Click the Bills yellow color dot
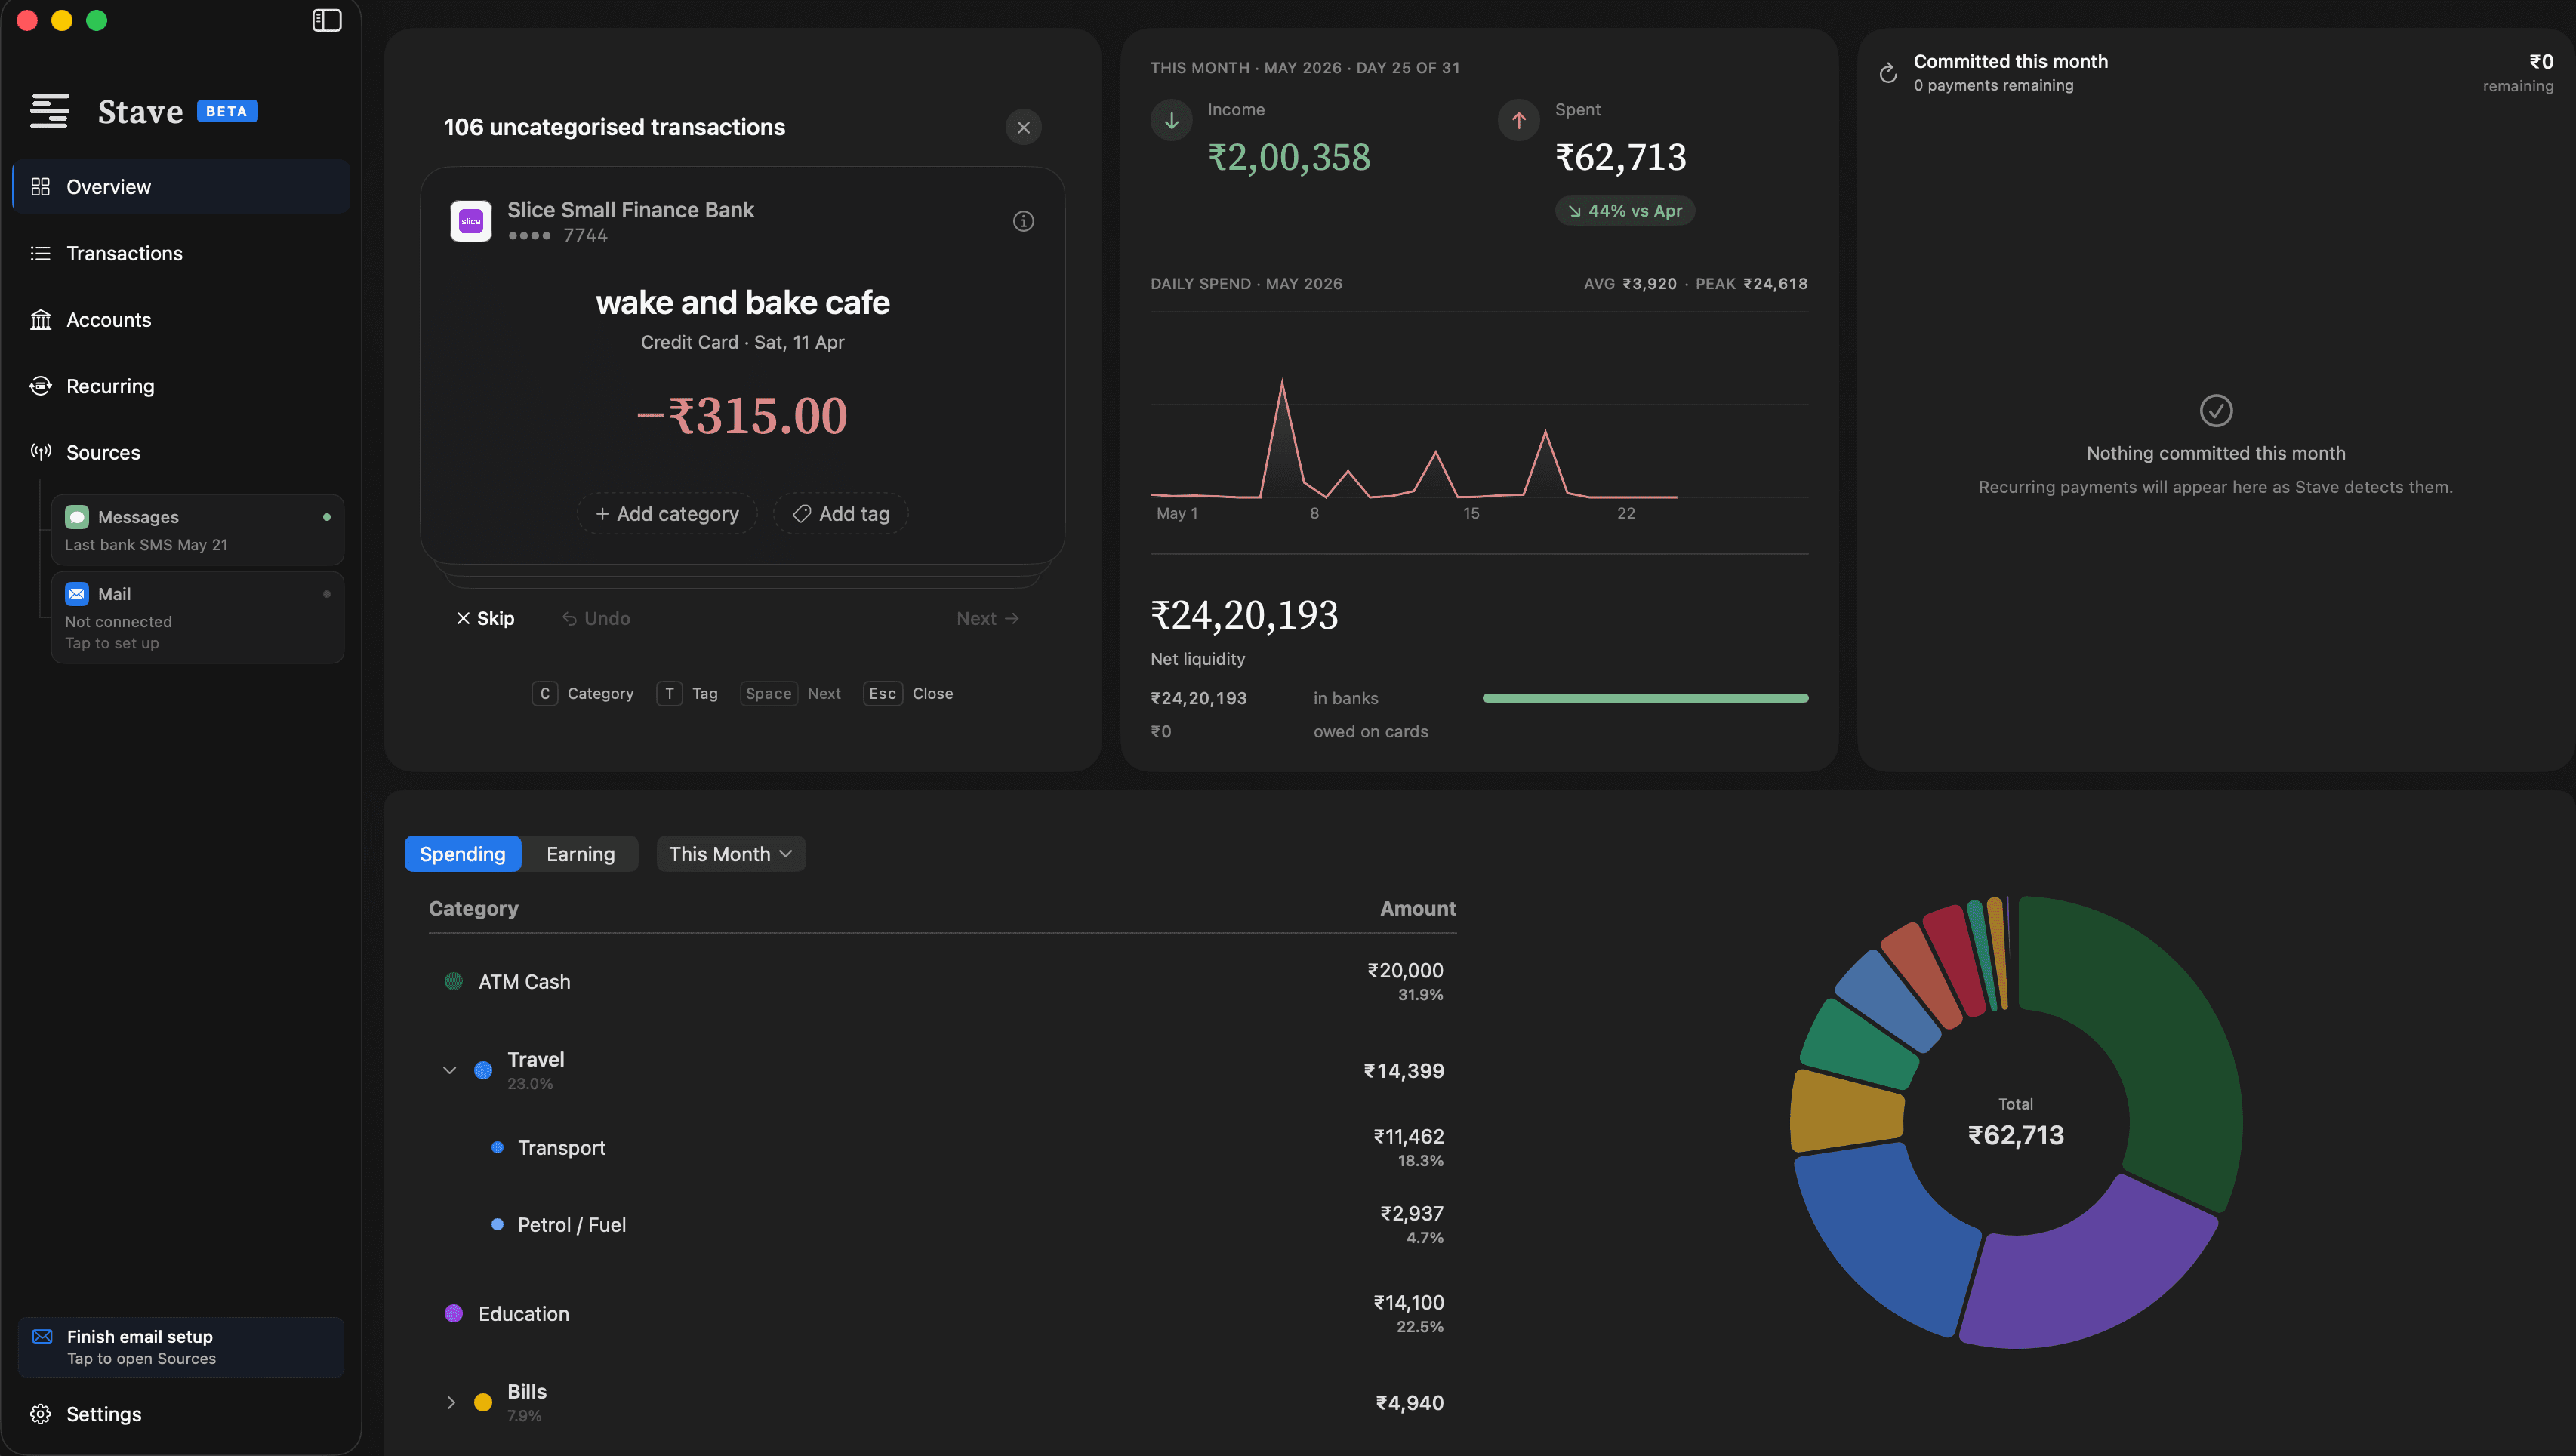The image size is (2576, 1456). coord(483,1402)
